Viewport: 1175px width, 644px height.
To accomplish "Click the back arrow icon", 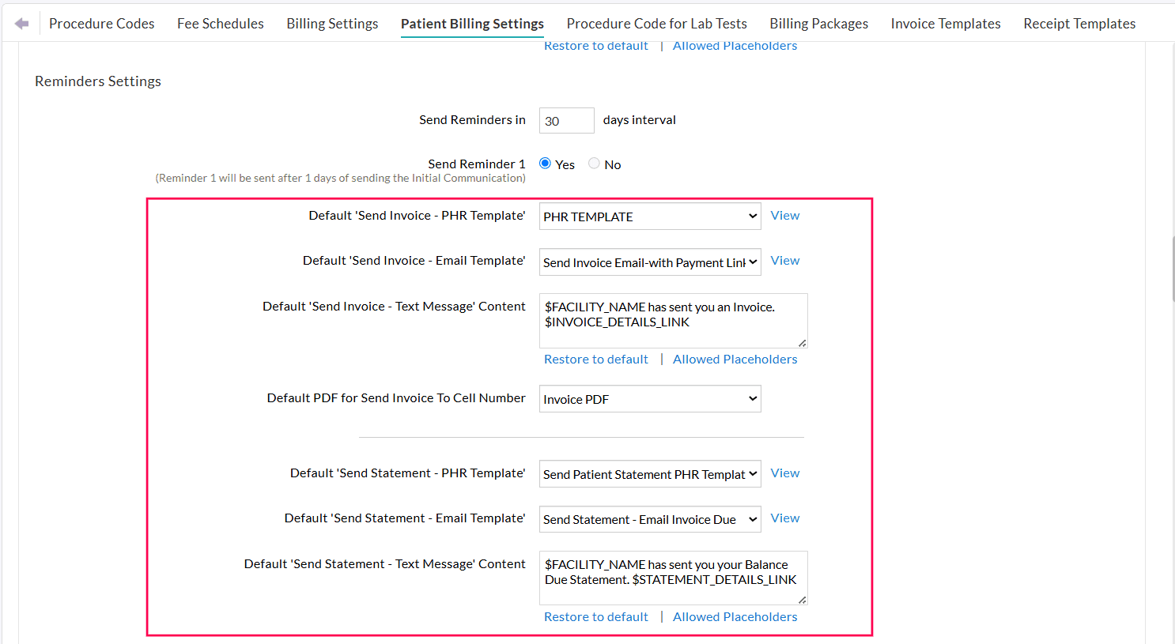I will (x=21, y=22).
